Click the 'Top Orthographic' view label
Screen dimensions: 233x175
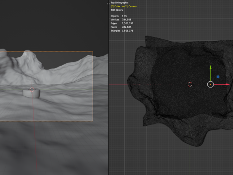coord(119,2)
